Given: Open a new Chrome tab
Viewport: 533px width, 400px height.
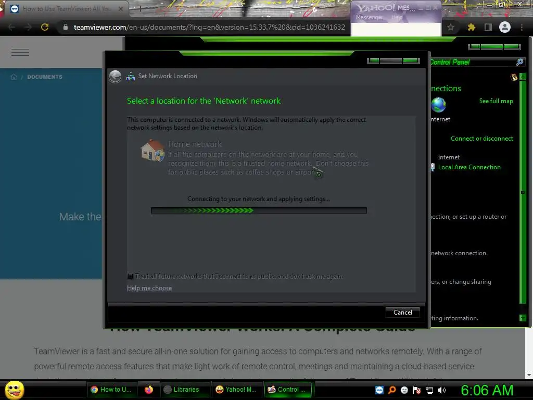Looking at the screenshot, I should click(x=140, y=9).
